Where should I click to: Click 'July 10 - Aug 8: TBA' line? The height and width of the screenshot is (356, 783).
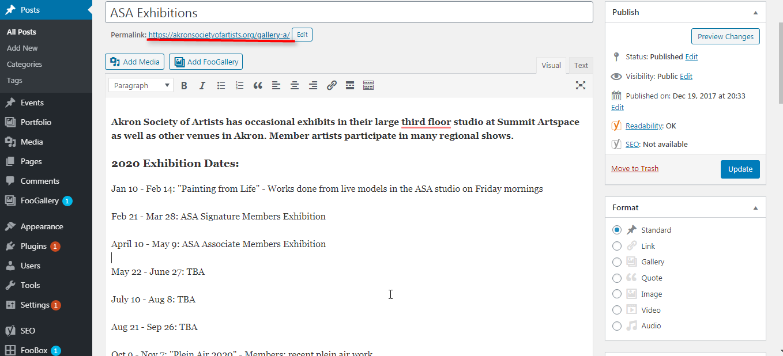click(153, 300)
